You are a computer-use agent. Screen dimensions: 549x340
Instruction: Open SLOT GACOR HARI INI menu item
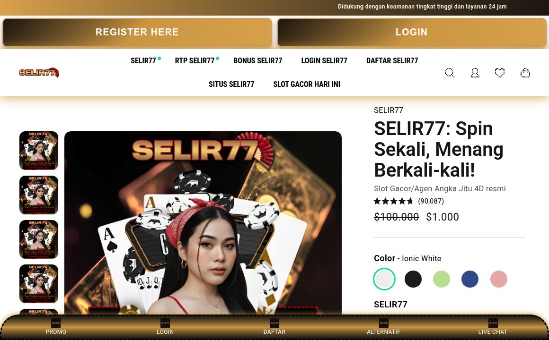click(x=307, y=84)
